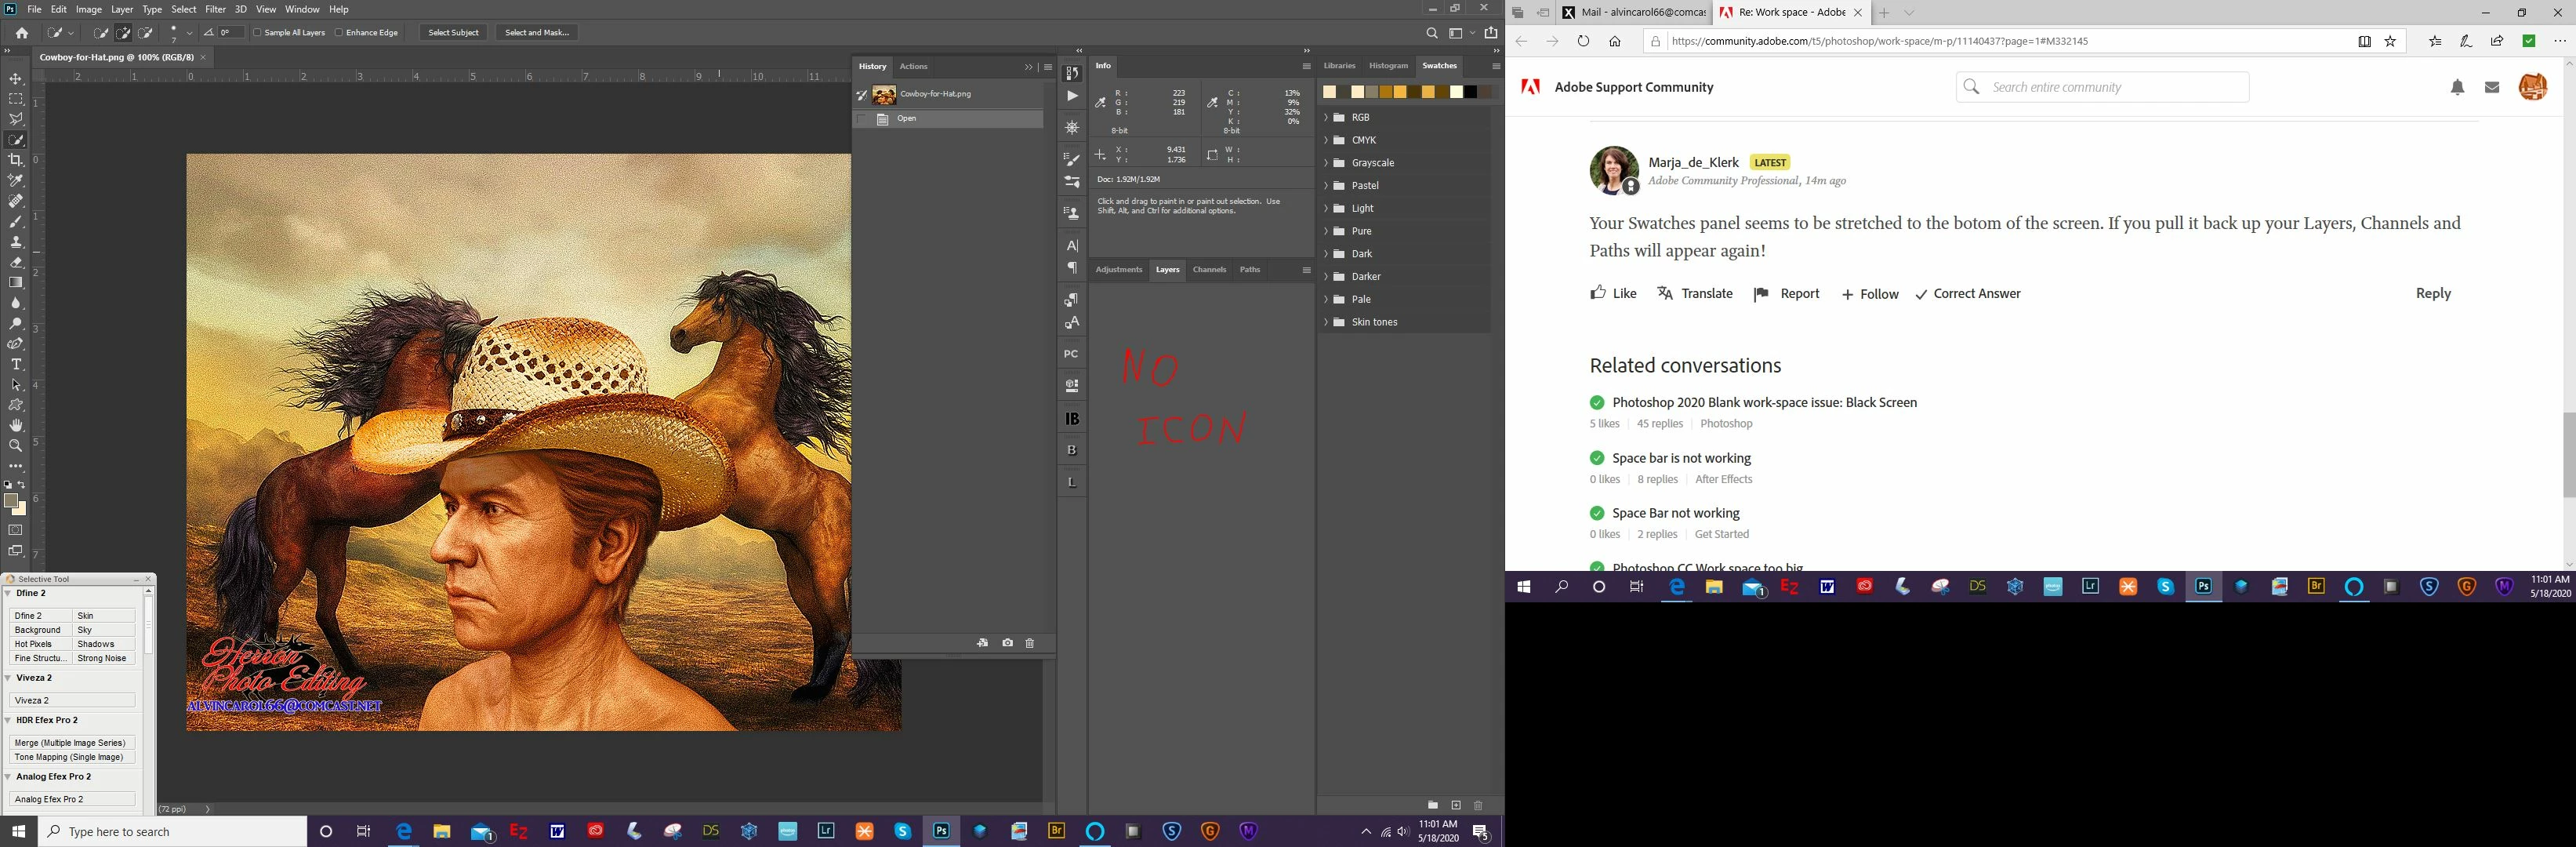Toggle history brush source box beside Open
Screen dimensions: 2576x847
coord(862,119)
